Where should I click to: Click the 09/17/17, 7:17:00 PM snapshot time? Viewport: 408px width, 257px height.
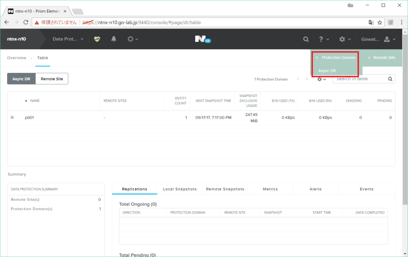214,118
